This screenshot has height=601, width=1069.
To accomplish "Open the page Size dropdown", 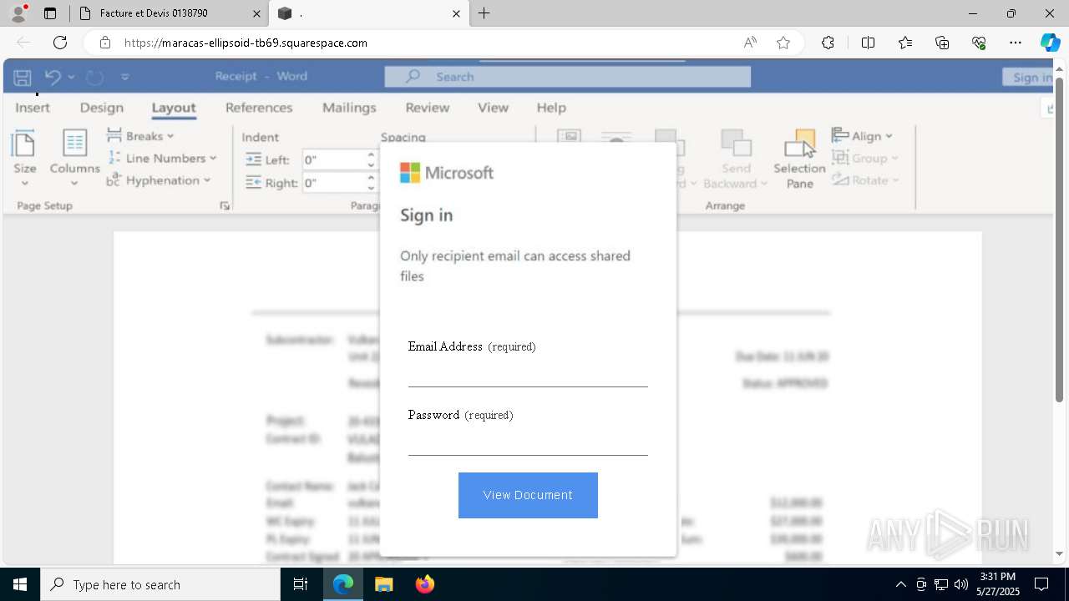I will [x=24, y=159].
